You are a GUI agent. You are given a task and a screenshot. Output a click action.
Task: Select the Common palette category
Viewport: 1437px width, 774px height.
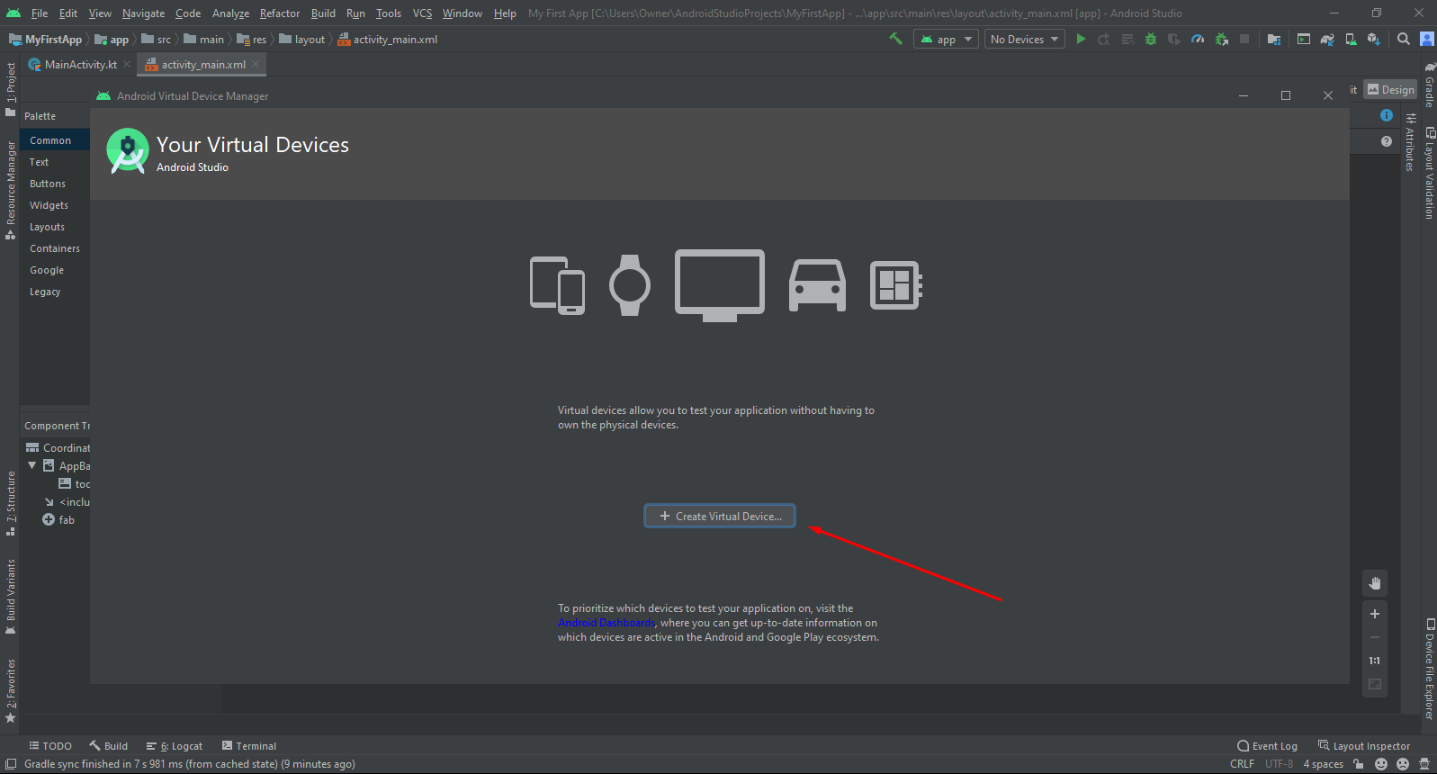click(x=55, y=140)
